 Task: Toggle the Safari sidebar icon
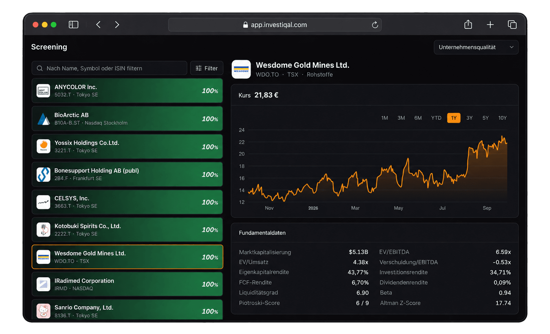click(x=73, y=25)
